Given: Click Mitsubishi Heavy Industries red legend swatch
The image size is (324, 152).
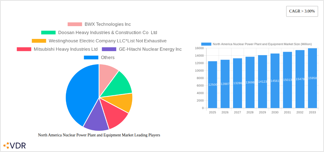Looking at the screenshot, I should (x=24, y=49).
